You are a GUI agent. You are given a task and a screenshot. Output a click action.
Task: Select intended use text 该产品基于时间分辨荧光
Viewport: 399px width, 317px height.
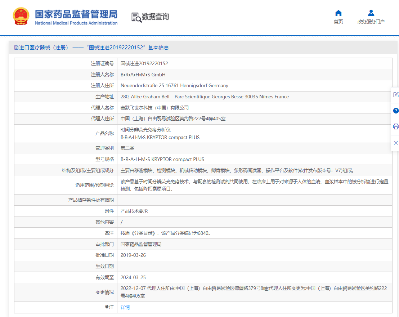(255, 186)
